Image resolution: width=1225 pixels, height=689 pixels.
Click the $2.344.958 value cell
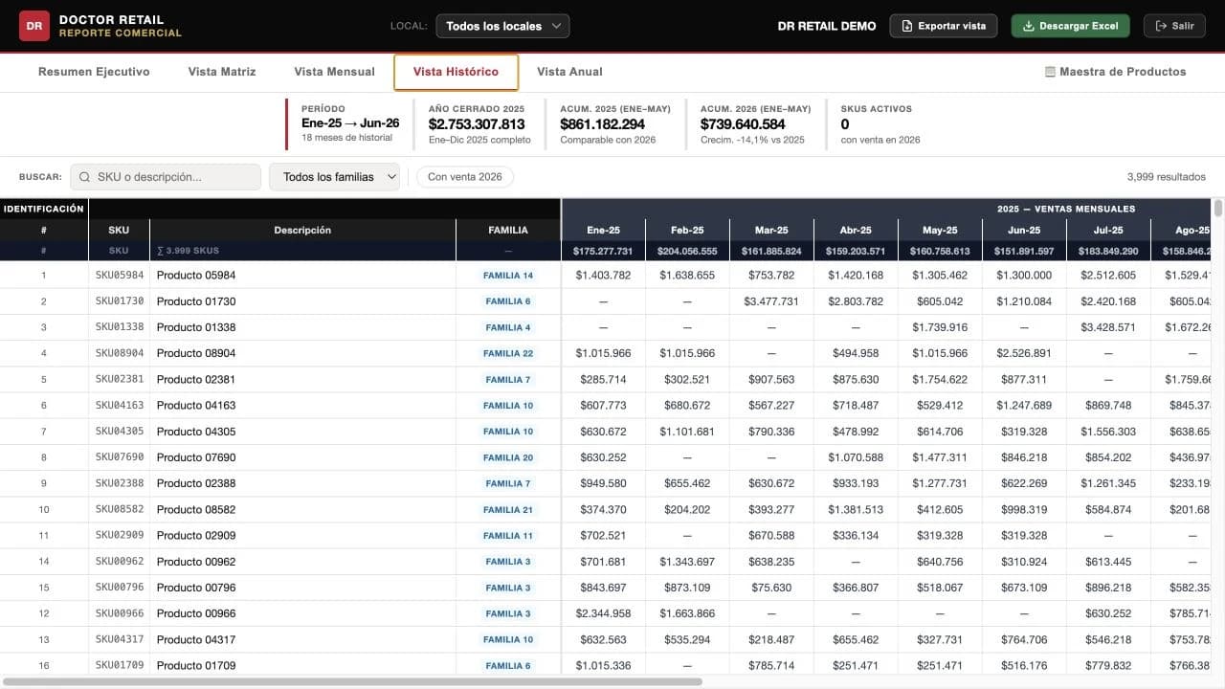603,613
